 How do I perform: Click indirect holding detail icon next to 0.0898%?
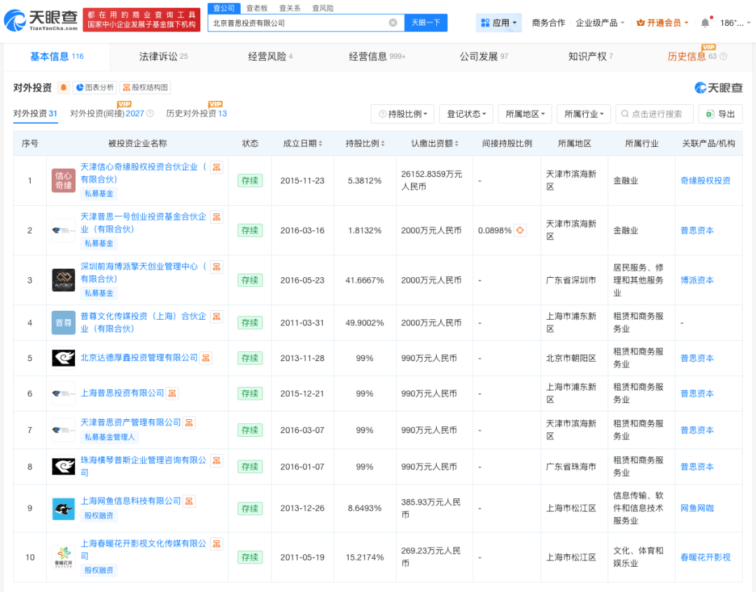(x=520, y=230)
